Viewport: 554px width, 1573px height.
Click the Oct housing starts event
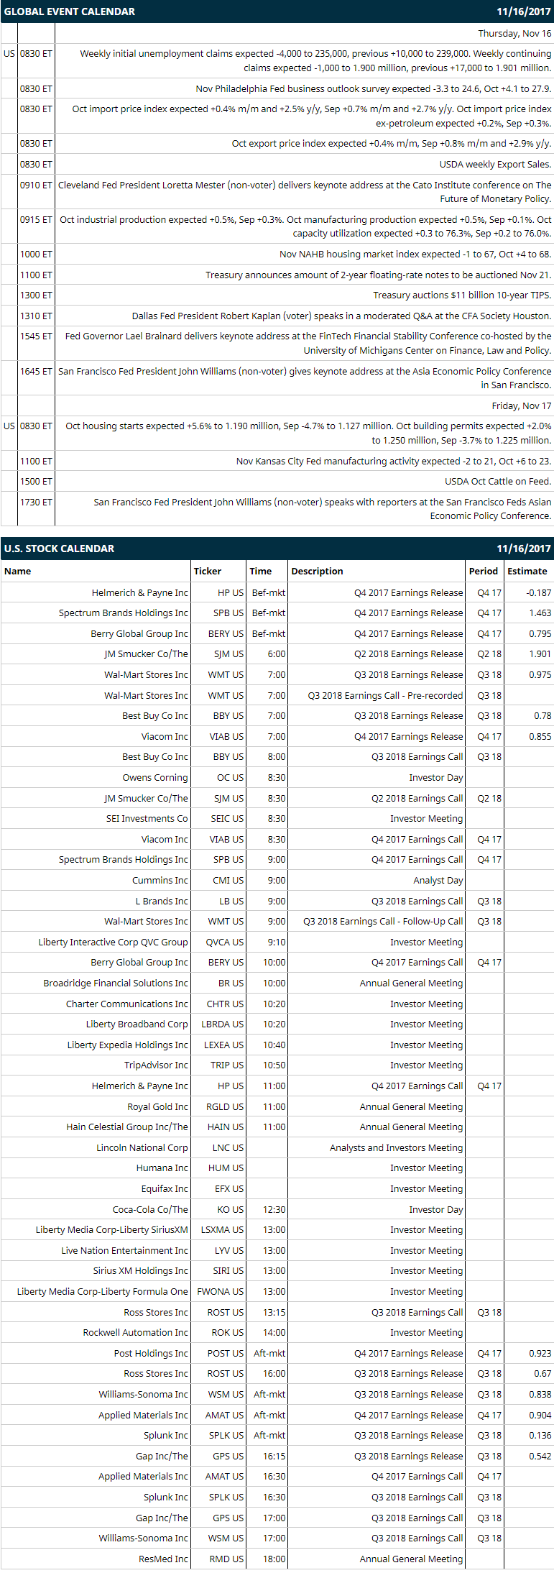[x=308, y=433]
